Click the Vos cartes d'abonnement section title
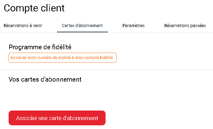 [x=45, y=79]
